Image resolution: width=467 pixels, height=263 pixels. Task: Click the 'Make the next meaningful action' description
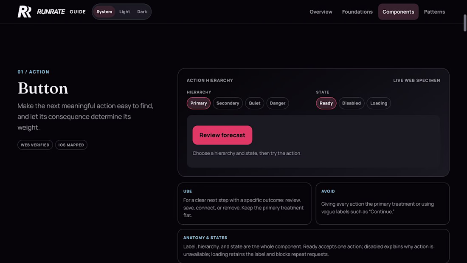pyautogui.click(x=85, y=116)
